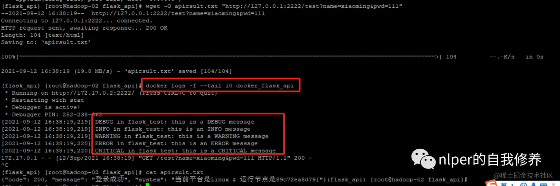The width and height of the screenshot is (560, 186).
Task: Click the terminal cursor at the prompt
Action: 147,185
